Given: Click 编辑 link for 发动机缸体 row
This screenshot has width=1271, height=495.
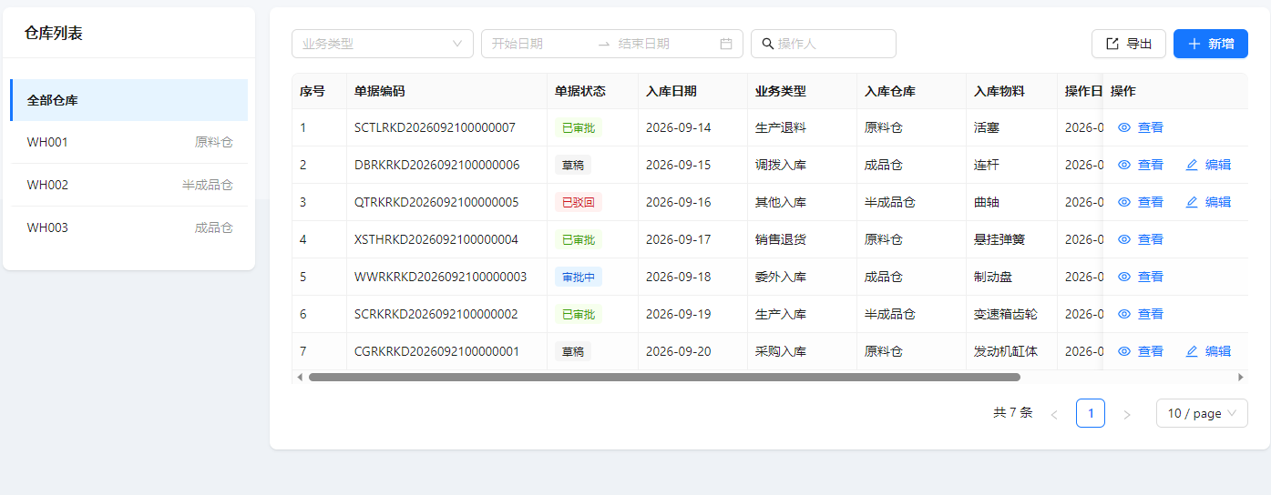Looking at the screenshot, I should click(1218, 351).
